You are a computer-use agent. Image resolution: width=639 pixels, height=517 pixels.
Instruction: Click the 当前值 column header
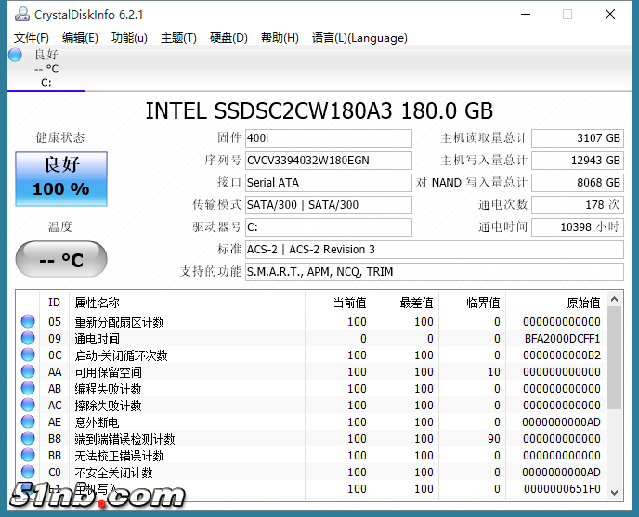tap(338, 303)
